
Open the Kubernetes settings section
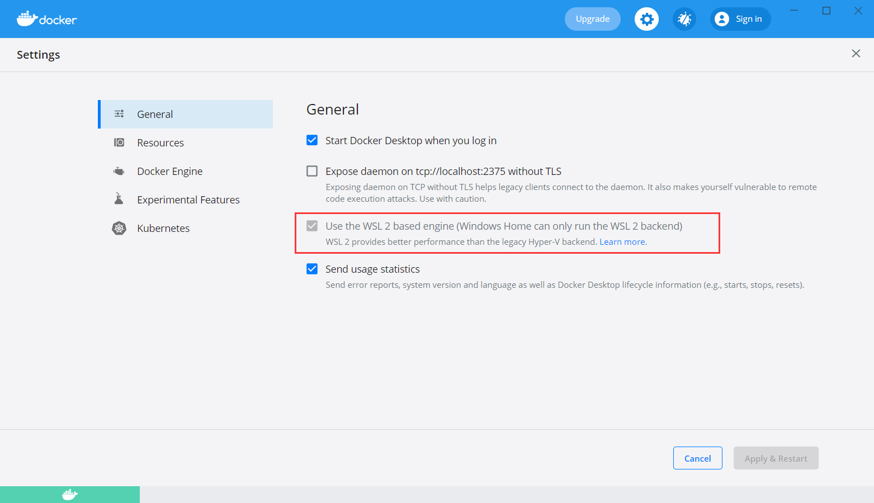point(163,228)
